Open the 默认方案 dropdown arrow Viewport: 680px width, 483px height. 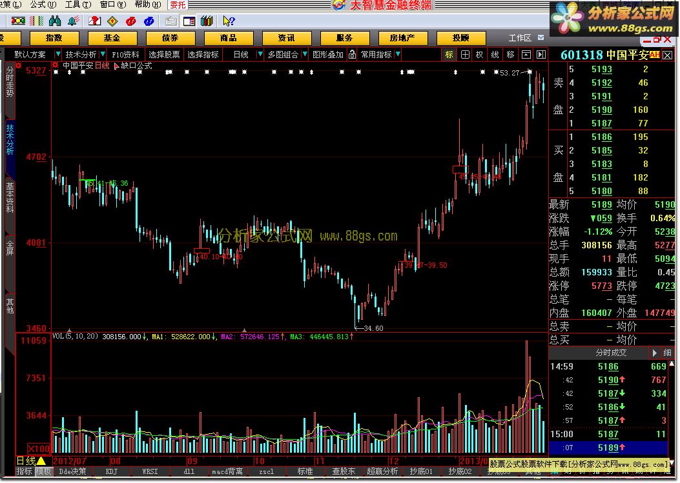(57, 55)
